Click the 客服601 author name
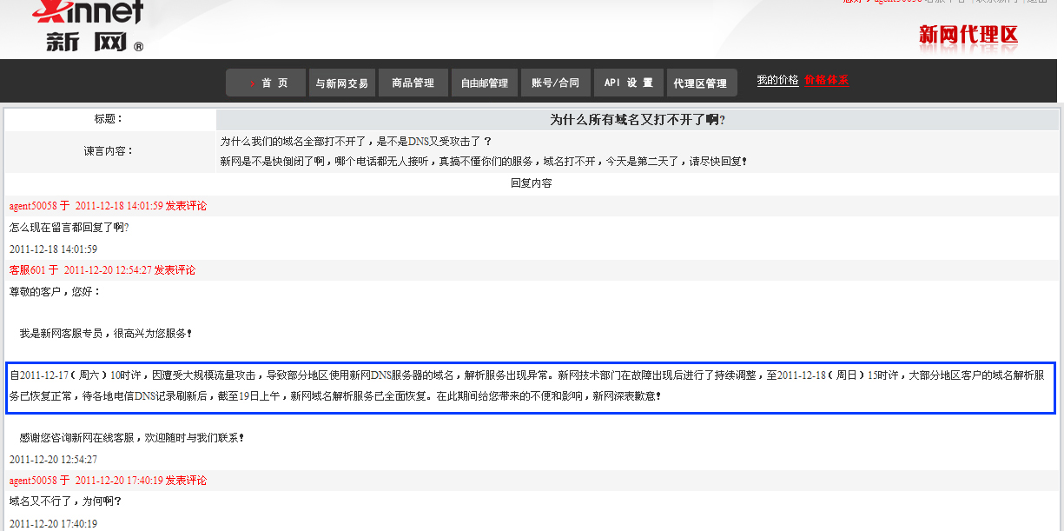This screenshot has width=1064, height=531. pyautogui.click(x=27, y=270)
